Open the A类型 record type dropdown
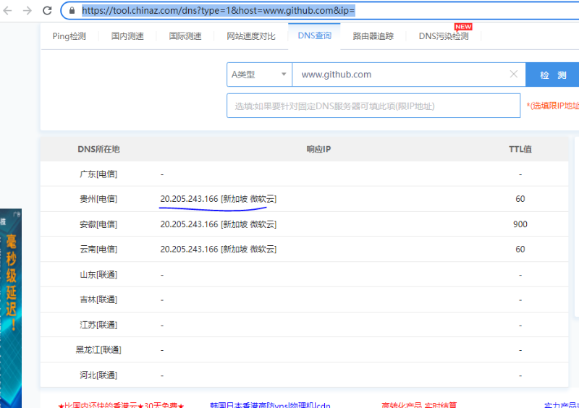579x408 pixels. point(259,75)
